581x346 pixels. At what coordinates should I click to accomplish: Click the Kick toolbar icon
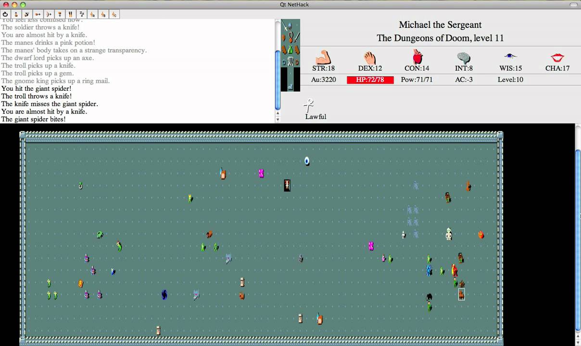[x=27, y=14]
